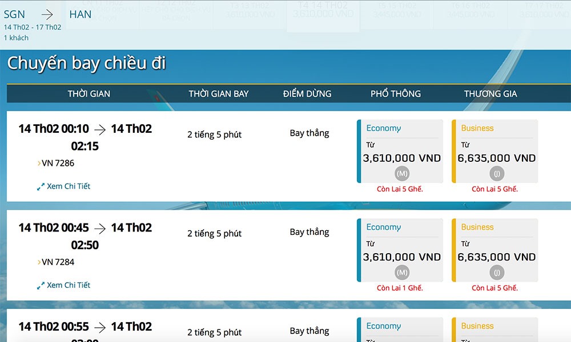571x342 pixels.
Task: Click arrow icon in the 00:55 flight time
Action: coord(100,327)
